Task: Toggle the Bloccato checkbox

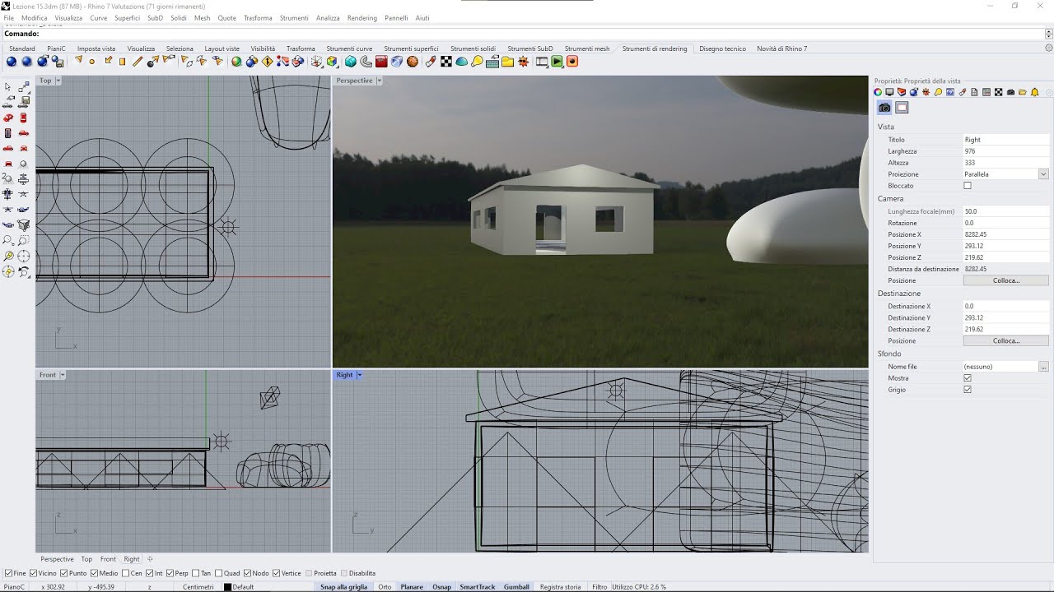Action: tap(968, 186)
